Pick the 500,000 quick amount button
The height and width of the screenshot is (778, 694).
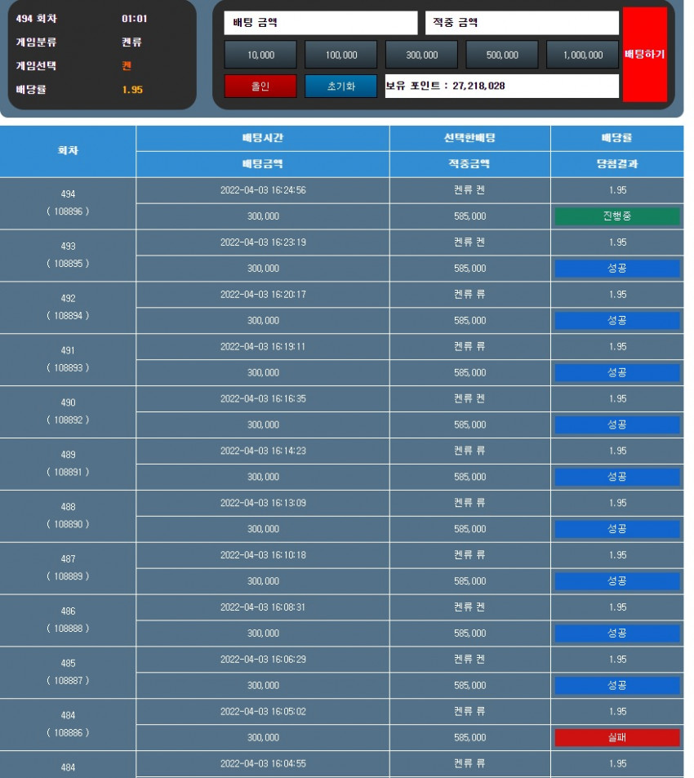(x=502, y=55)
